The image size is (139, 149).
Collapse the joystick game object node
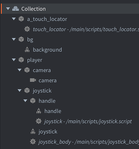[x=20, y=90]
